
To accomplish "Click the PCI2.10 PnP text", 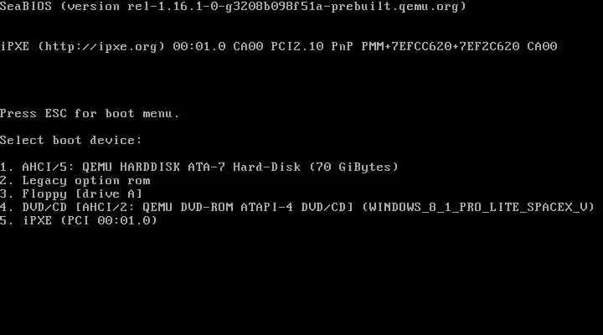I will [312, 47].
